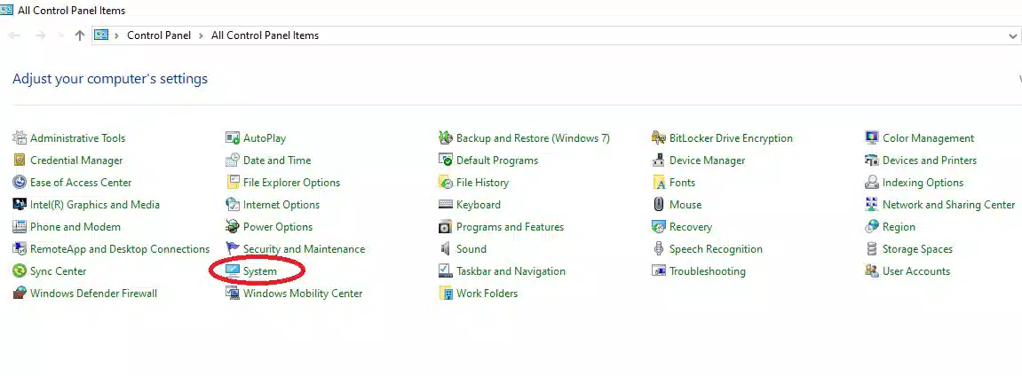This screenshot has height=376, width=1022.
Task: Expand the address bar history dropdown
Action: pyautogui.click(x=1013, y=36)
